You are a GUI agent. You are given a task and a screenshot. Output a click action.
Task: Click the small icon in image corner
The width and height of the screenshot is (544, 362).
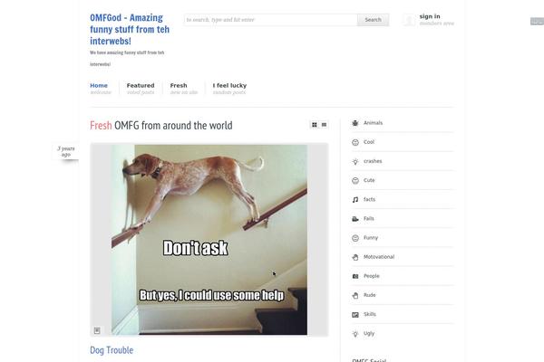[97, 330]
